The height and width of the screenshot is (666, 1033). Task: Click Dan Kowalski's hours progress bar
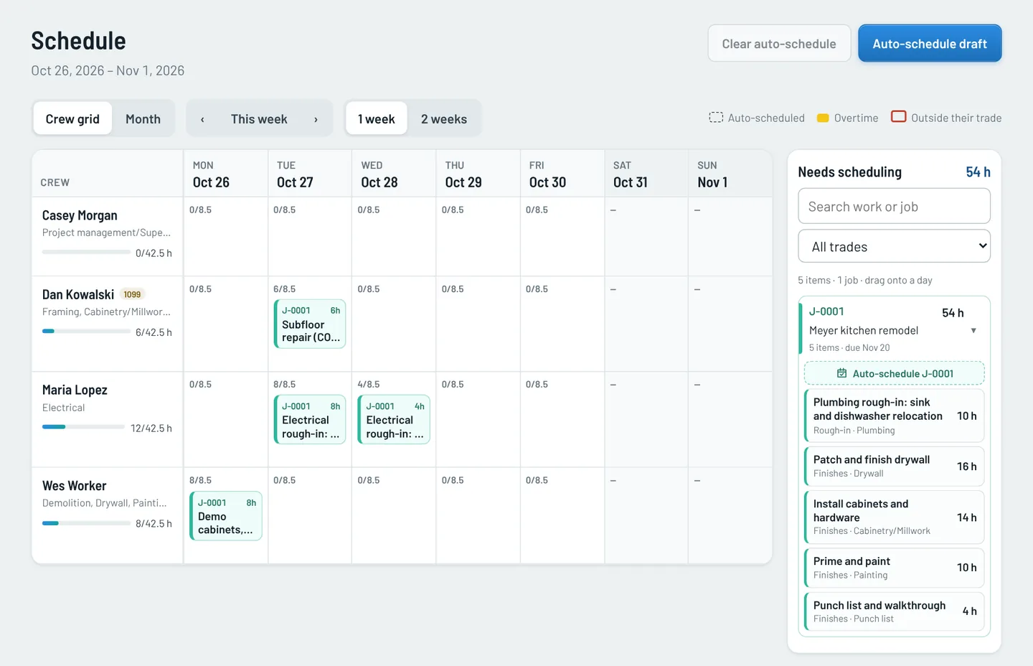point(86,331)
